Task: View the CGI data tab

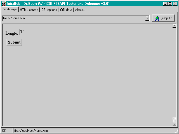Action: click(66, 10)
